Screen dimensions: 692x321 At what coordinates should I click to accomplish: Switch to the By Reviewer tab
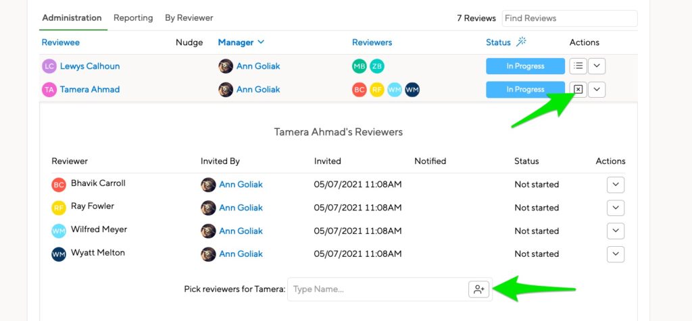[189, 18]
